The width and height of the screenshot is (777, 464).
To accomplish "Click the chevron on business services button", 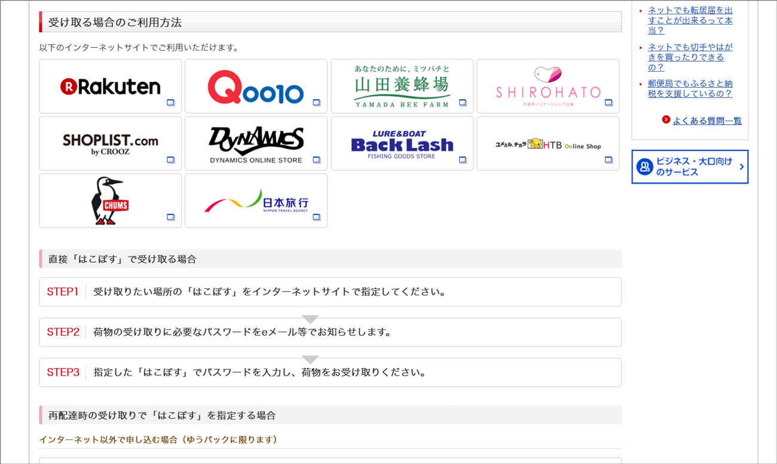I will click(742, 167).
